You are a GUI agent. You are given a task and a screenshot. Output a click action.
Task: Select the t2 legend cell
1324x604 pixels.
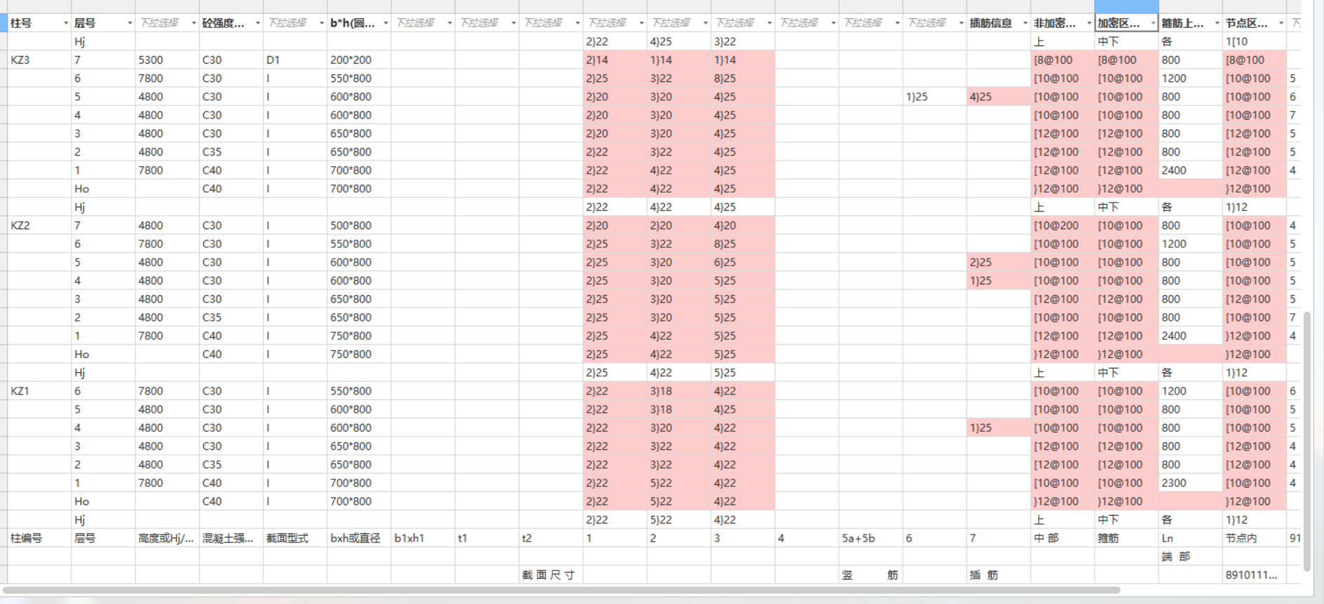pyautogui.click(x=551, y=538)
